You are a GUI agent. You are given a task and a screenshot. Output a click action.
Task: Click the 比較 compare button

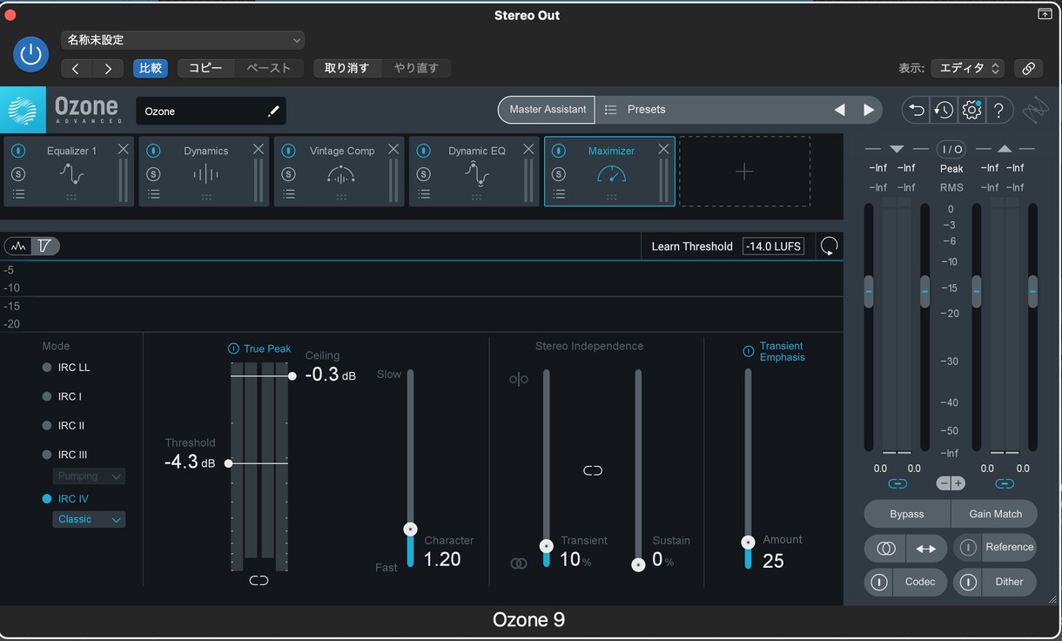click(x=150, y=68)
